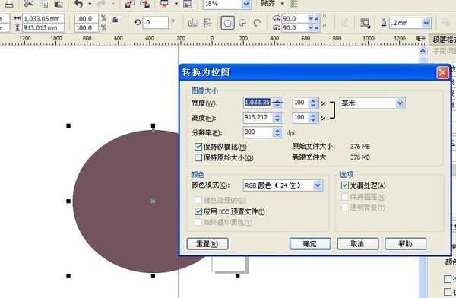
Task: Click the 帮助 help button
Action: click(405, 243)
